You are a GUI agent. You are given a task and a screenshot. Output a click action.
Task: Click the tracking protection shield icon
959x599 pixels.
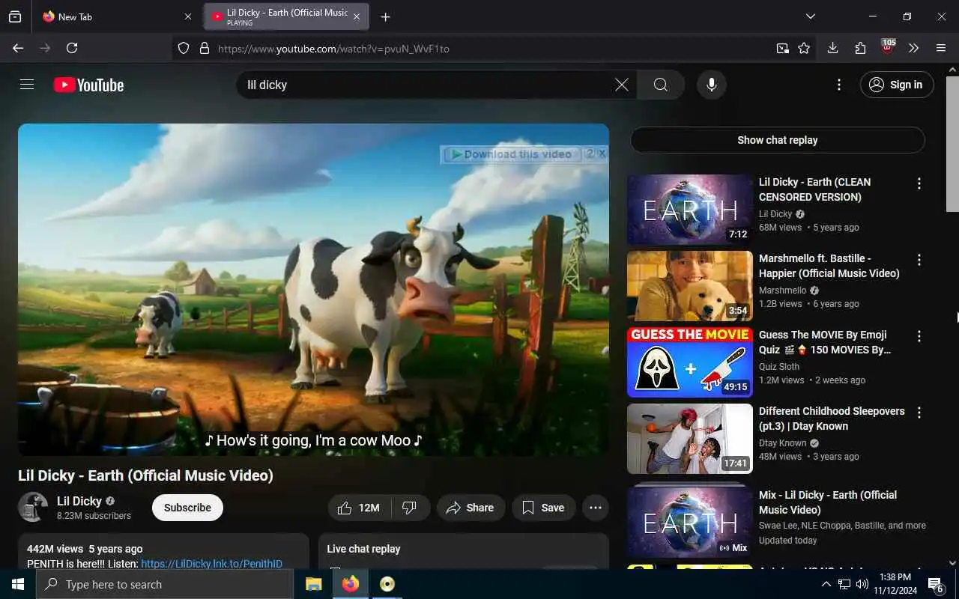(x=184, y=49)
